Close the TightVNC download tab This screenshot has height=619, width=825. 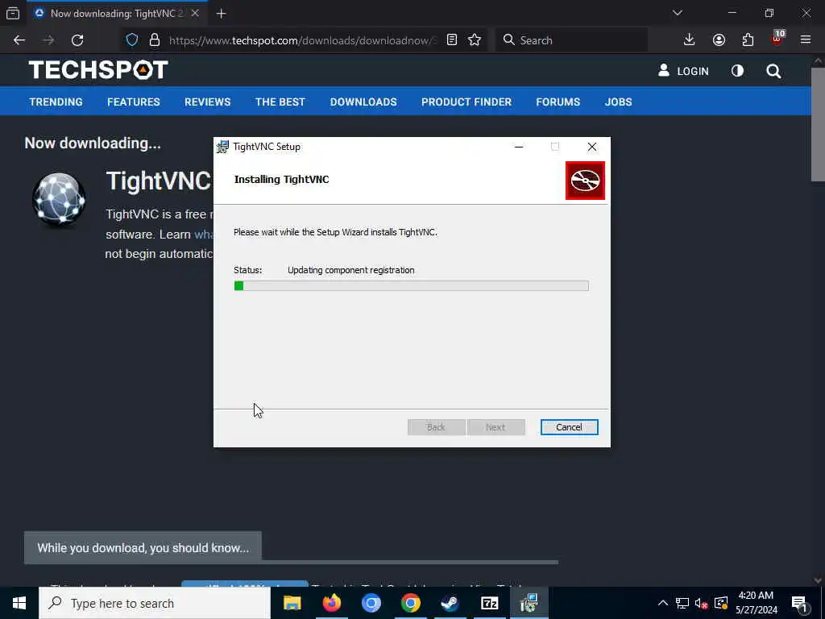point(195,14)
